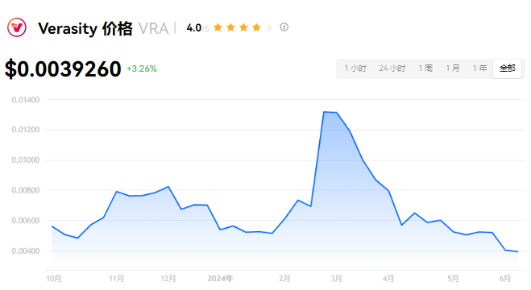
Task: Click the +3.26% price change label
Action: 142,68
